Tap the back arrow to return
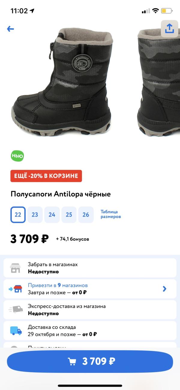The height and width of the screenshot is (390, 180). [x=11, y=29]
